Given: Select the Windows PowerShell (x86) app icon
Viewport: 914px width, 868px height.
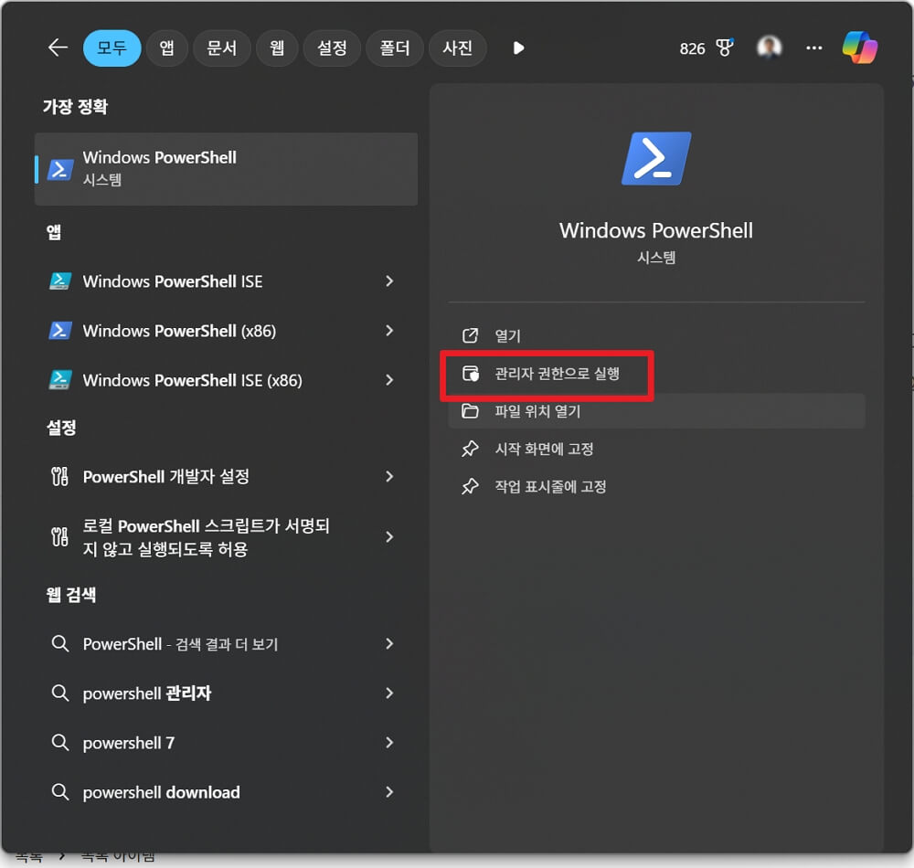Looking at the screenshot, I should (x=59, y=331).
